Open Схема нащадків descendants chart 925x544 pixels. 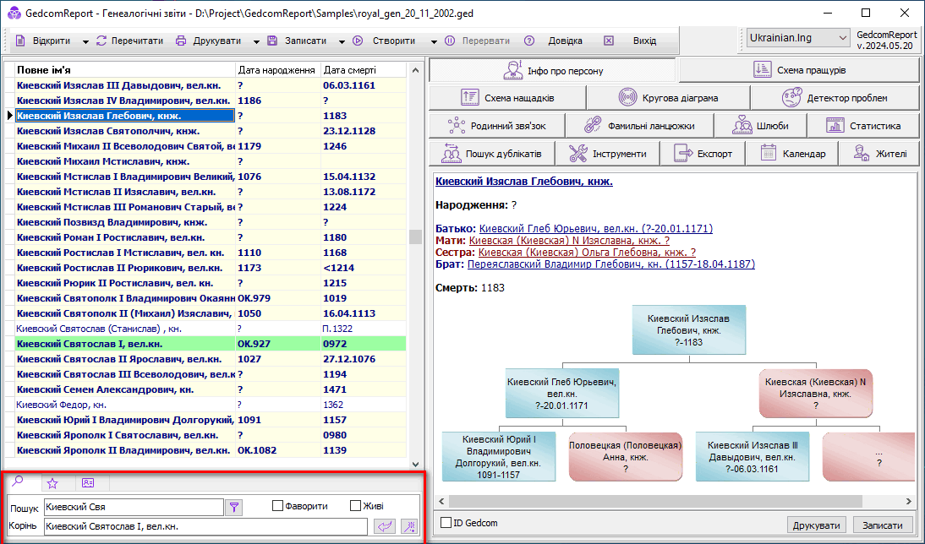point(507,98)
